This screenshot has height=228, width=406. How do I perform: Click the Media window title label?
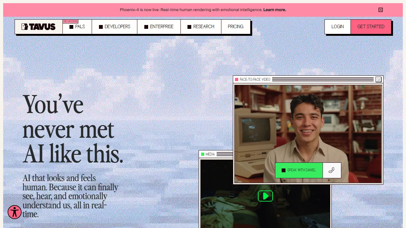point(210,154)
